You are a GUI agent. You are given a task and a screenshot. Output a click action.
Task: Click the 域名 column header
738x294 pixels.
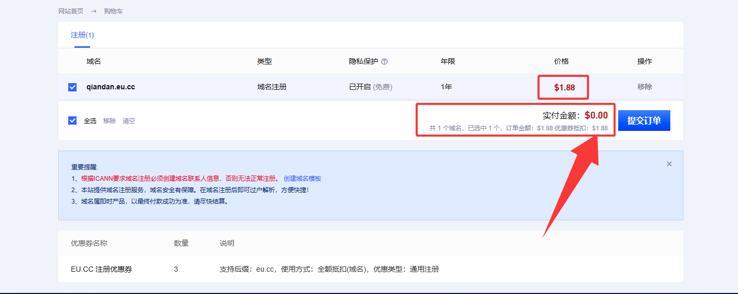[94, 61]
